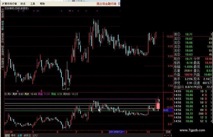Click the PE(动) 72.2 value
Viewport: 213px width, 137px height.
pyautogui.click(x=209, y=87)
